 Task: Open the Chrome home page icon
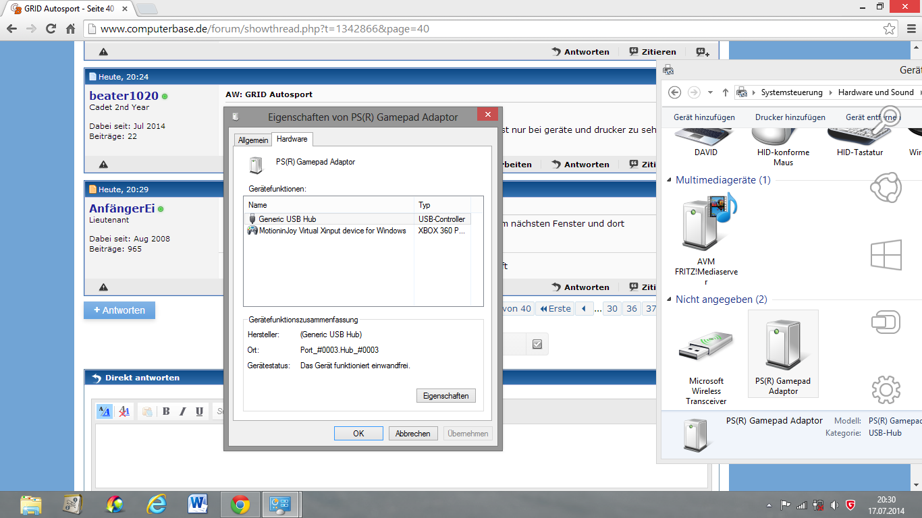pyautogui.click(x=70, y=29)
